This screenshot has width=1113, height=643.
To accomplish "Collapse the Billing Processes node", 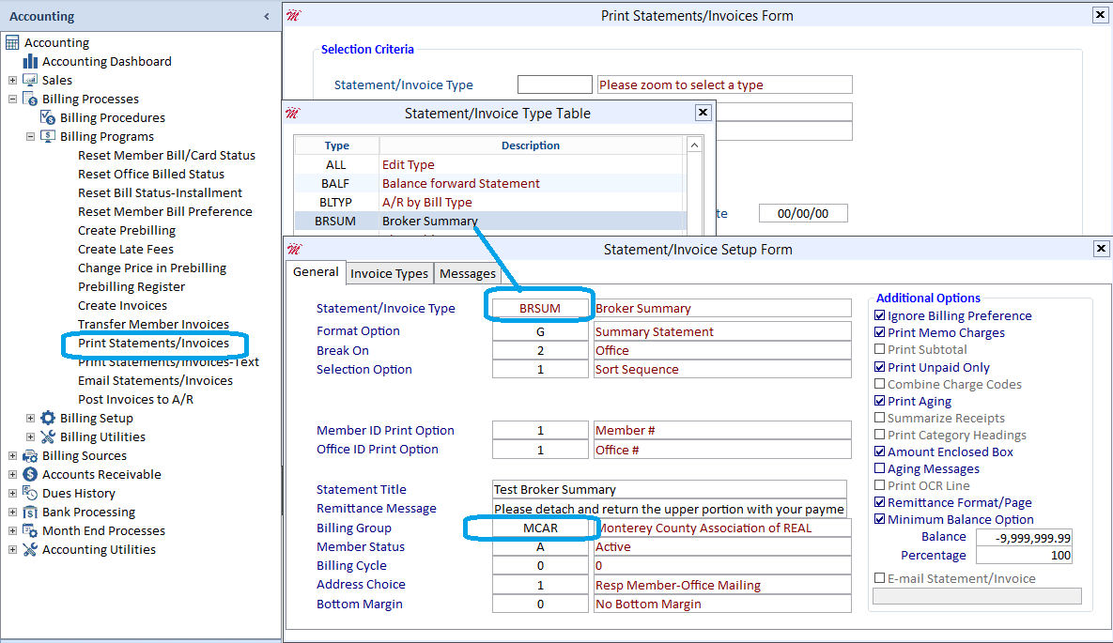I will (12, 99).
